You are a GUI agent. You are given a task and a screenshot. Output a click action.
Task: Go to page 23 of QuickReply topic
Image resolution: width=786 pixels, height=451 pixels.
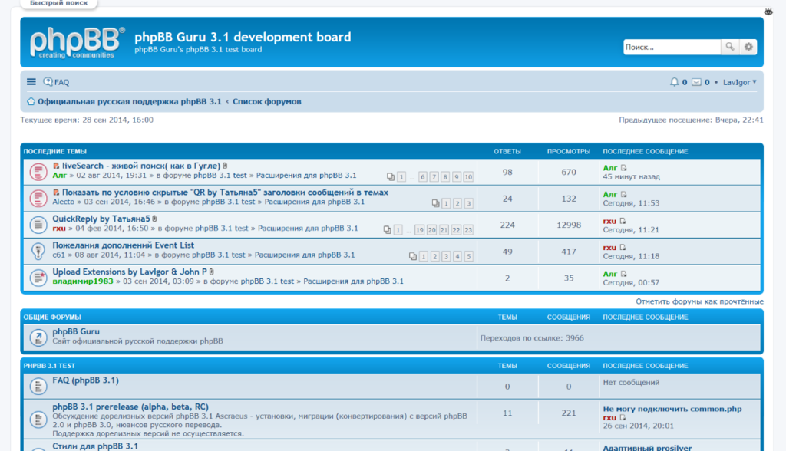(468, 230)
